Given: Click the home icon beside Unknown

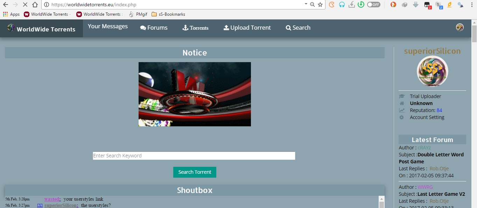Looking at the screenshot, I should point(402,103).
